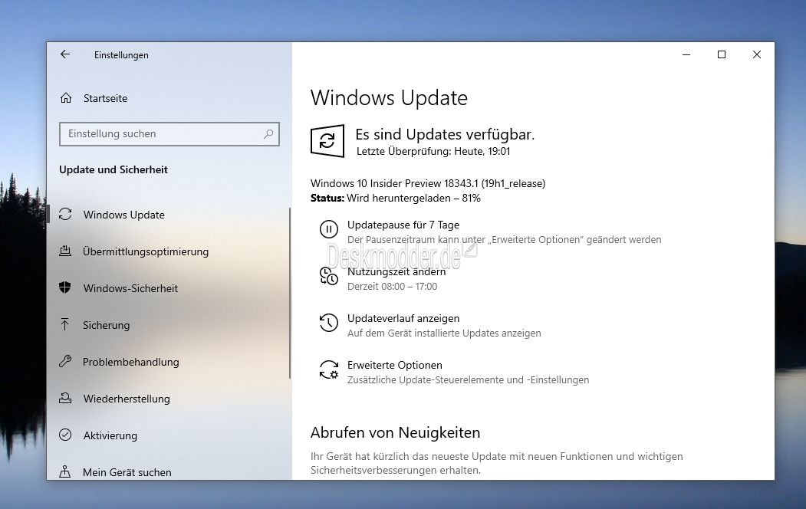Open Wiederherstellung settings
This screenshot has height=509, width=806.
(x=127, y=399)
